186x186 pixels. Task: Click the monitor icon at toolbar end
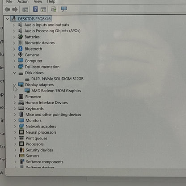point(64,9)
